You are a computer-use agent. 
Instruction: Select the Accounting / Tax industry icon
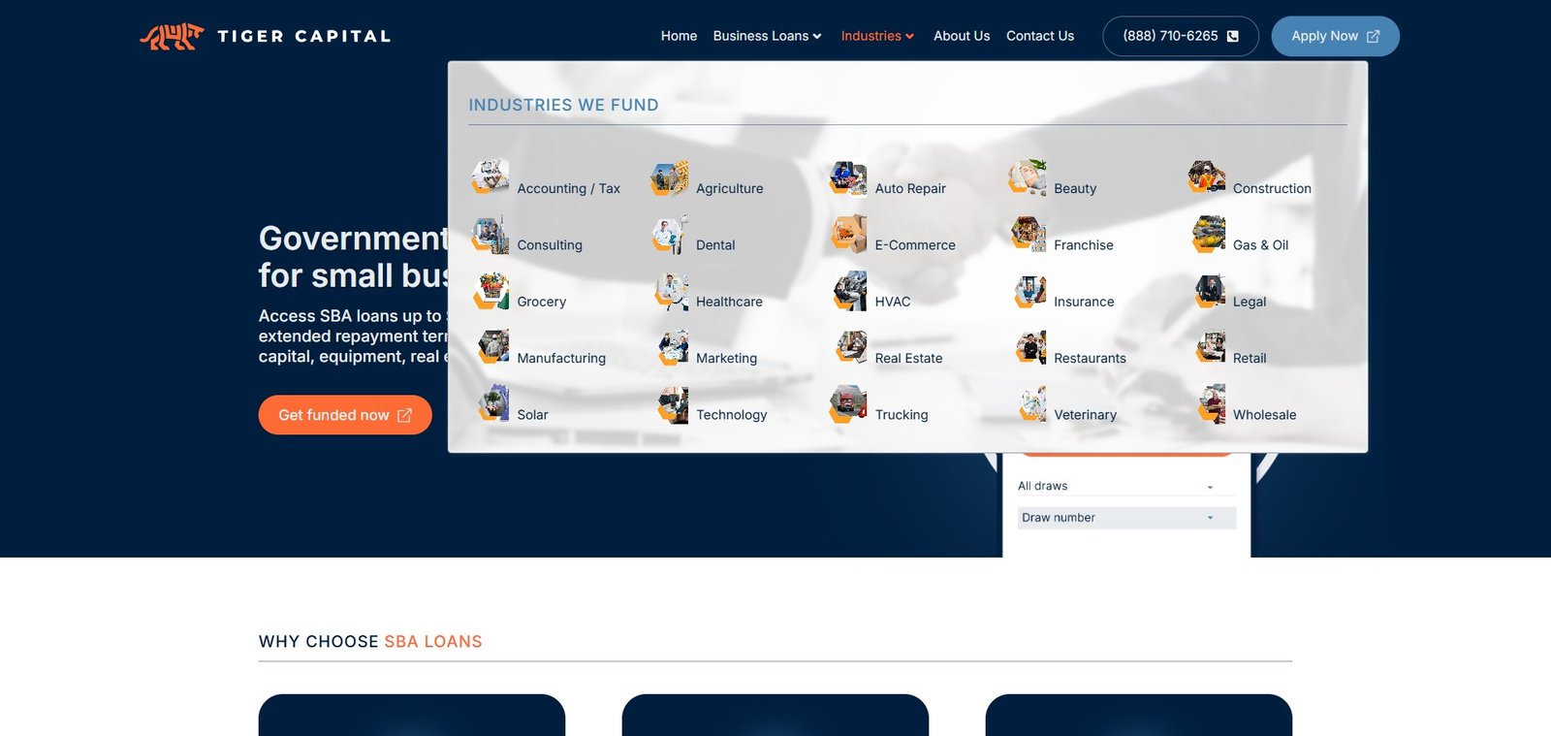tap(491, 177)
